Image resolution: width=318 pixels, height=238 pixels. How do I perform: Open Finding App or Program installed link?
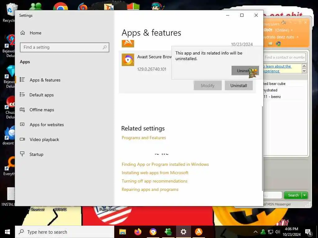coord(165,164)
